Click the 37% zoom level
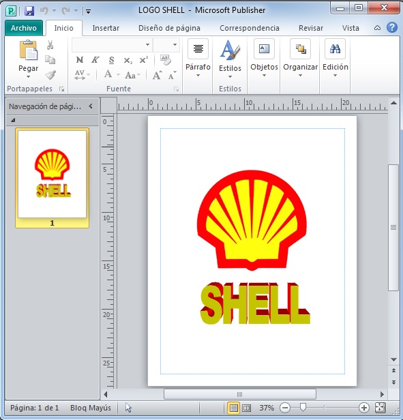This screenshot has width=403, height=420. click(267, 408)
